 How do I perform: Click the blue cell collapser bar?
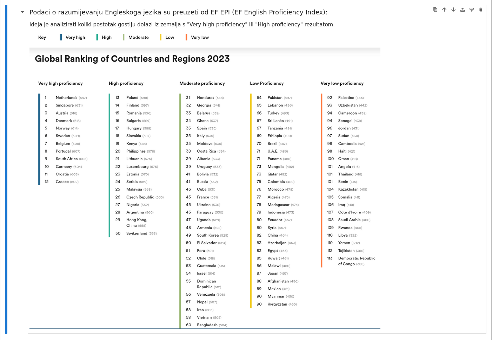pos(6,169)
